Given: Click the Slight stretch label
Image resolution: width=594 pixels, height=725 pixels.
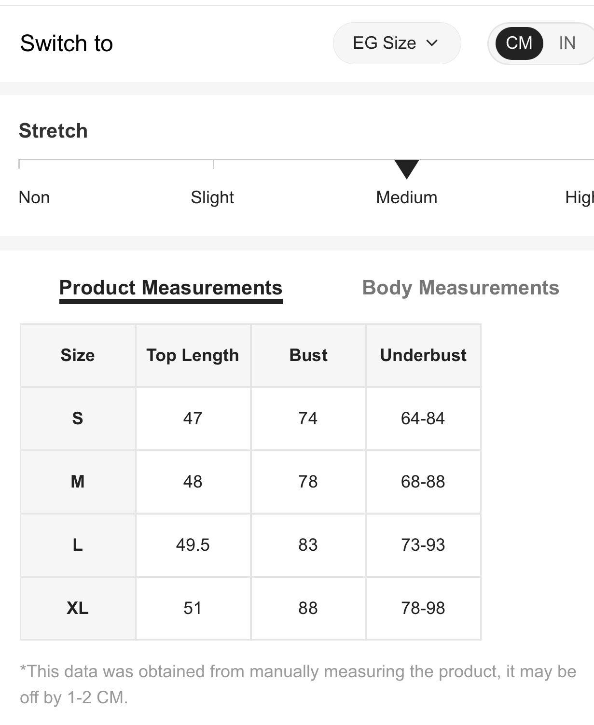Looking at the screenshot, I should (212, 197).
